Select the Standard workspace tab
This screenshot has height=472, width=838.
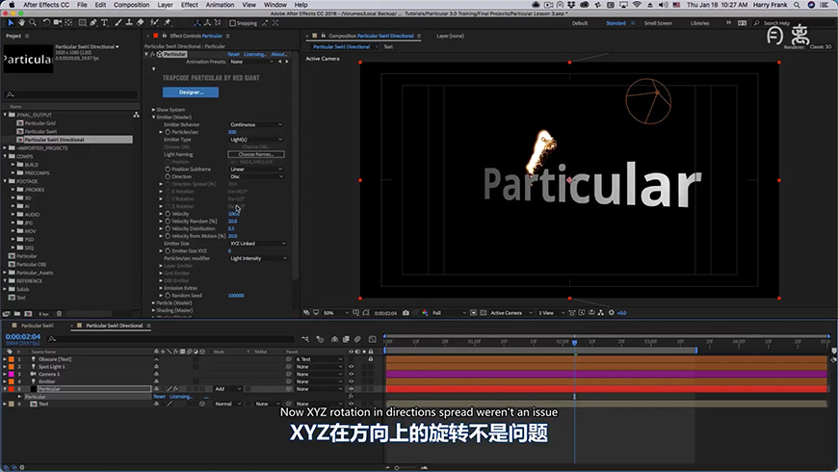pos(615,23)
